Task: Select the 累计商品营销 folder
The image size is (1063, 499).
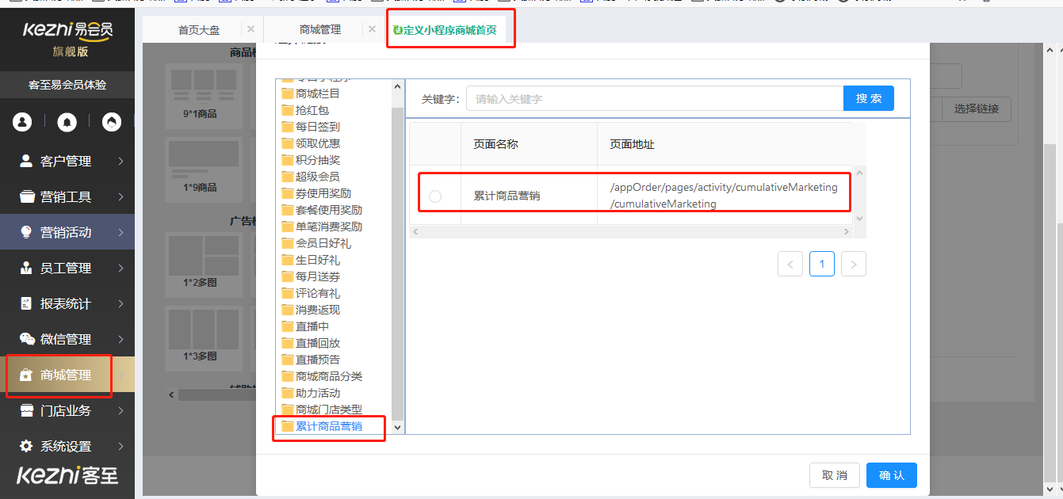Action: (322, 426)
